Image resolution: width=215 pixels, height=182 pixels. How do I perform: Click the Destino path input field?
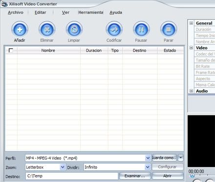tap(72, 176)
